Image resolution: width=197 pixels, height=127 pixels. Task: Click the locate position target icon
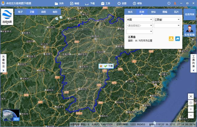[191, 103]
